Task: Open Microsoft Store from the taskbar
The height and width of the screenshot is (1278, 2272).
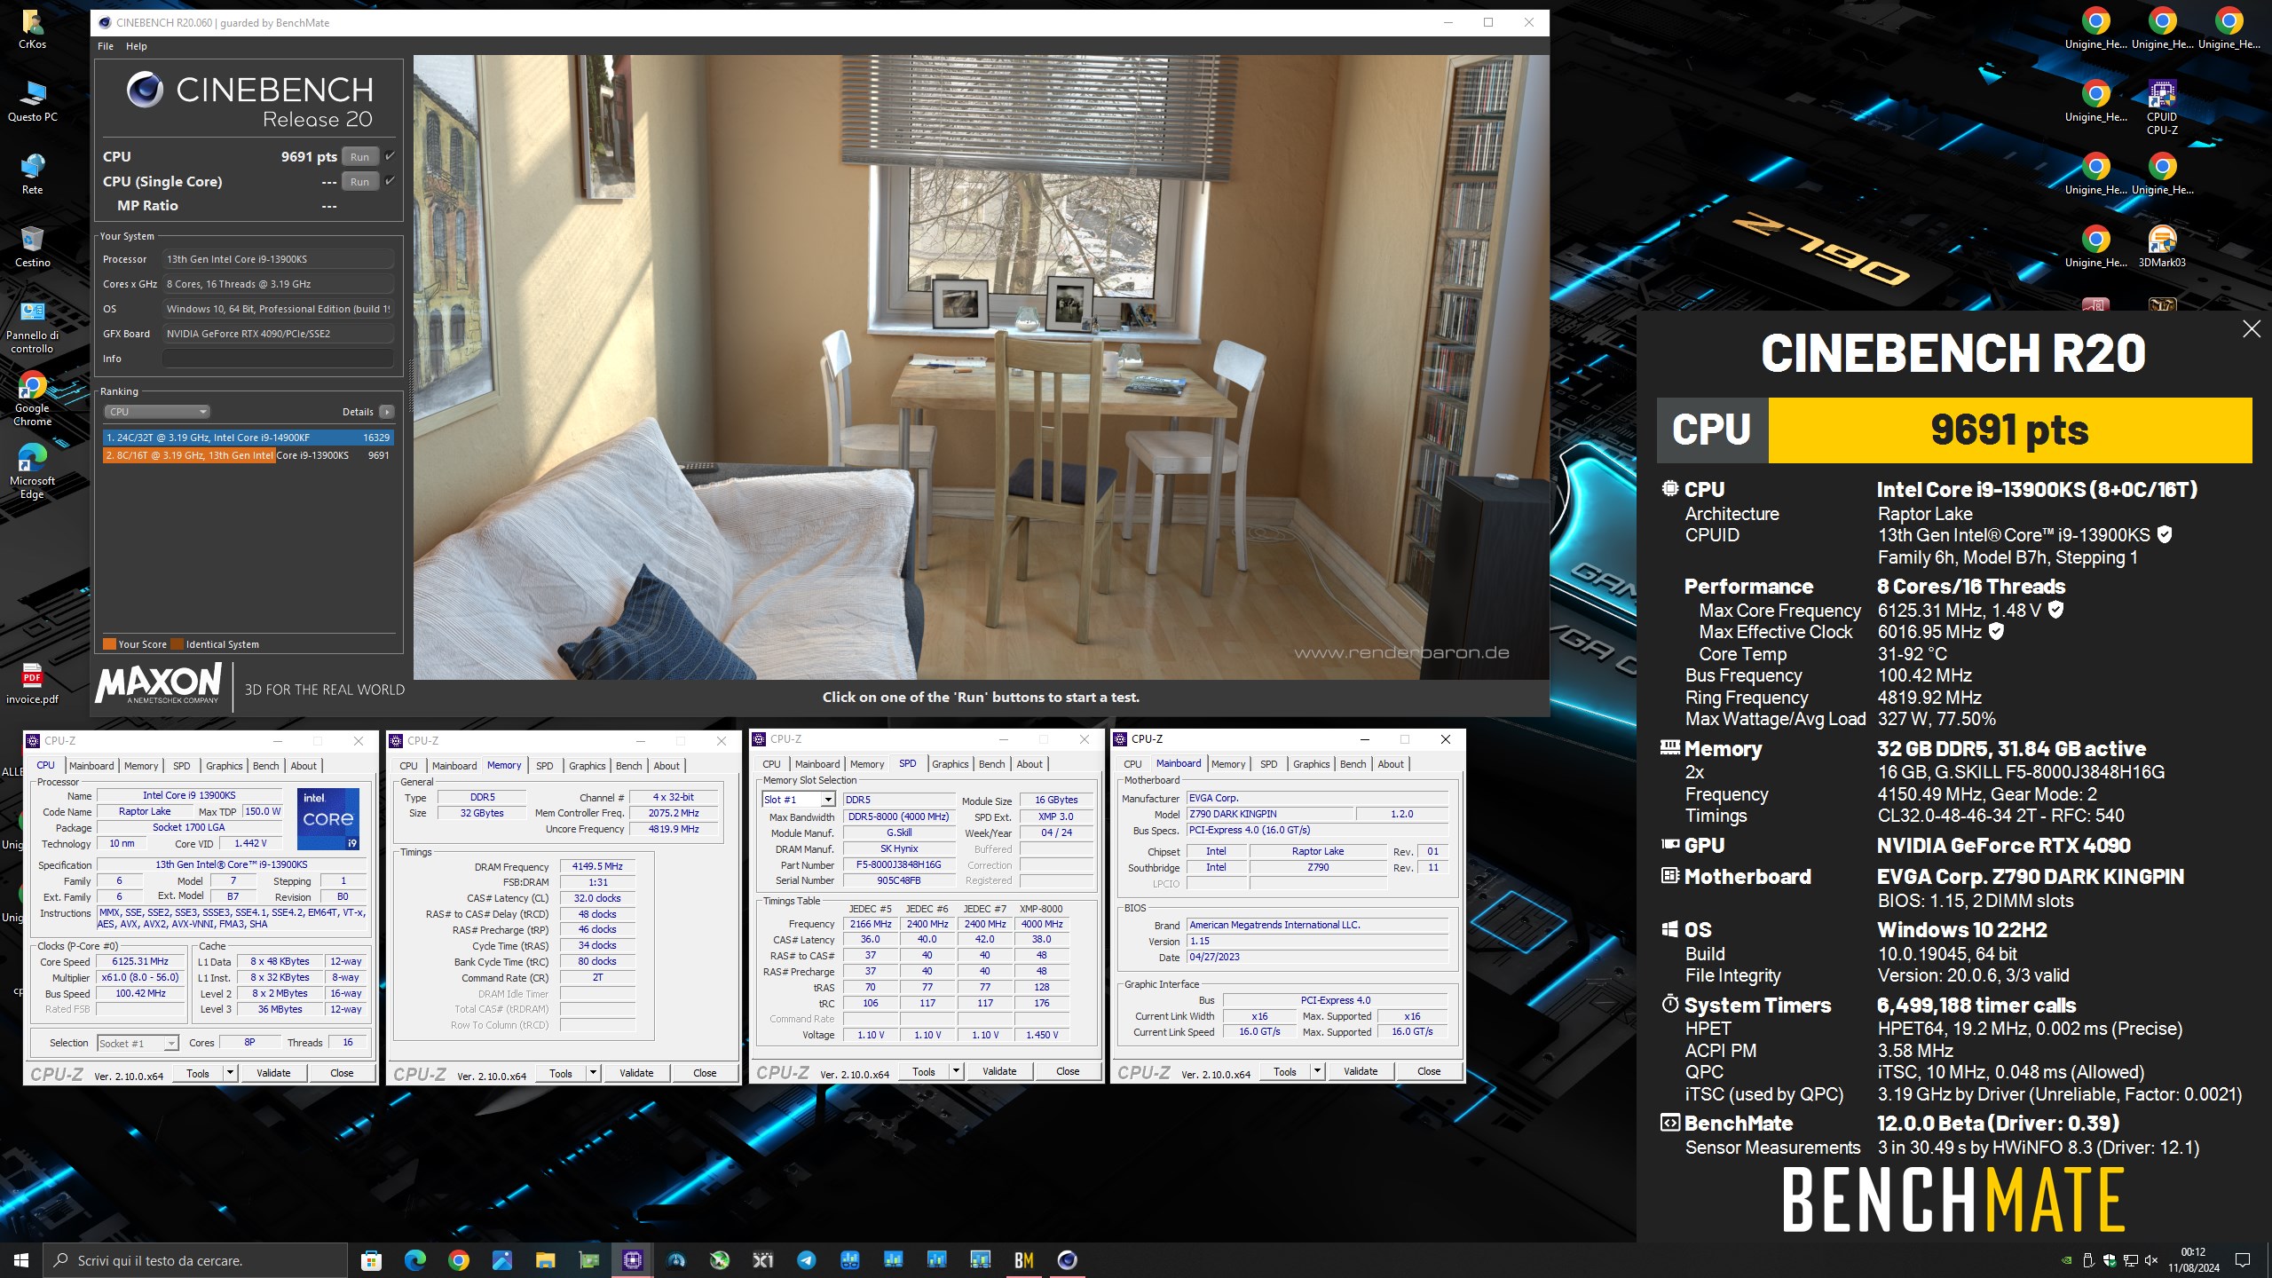Action: (x=372, y=1259)
